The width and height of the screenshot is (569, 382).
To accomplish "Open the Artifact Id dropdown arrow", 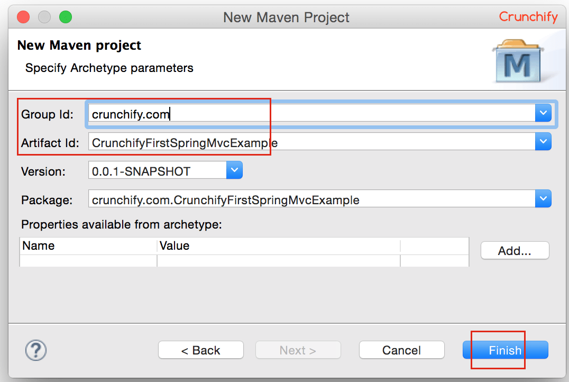I will (543, 141).
